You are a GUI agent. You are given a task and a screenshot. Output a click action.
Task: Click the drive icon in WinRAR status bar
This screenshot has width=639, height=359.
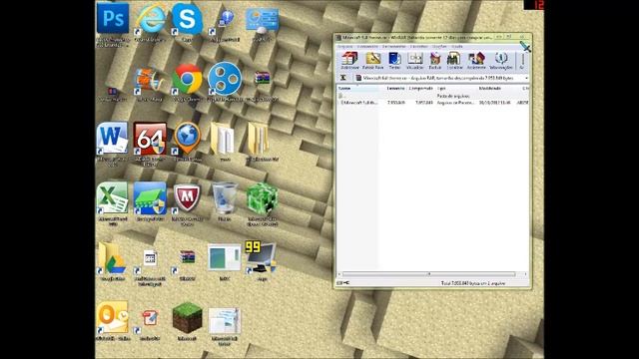(x=339, y=282)
